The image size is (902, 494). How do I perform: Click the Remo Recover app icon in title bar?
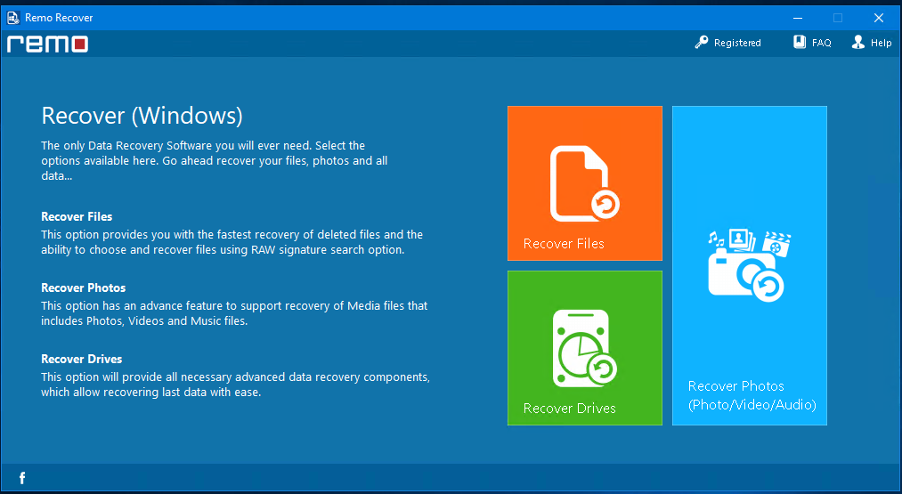(x=13, y=18)
